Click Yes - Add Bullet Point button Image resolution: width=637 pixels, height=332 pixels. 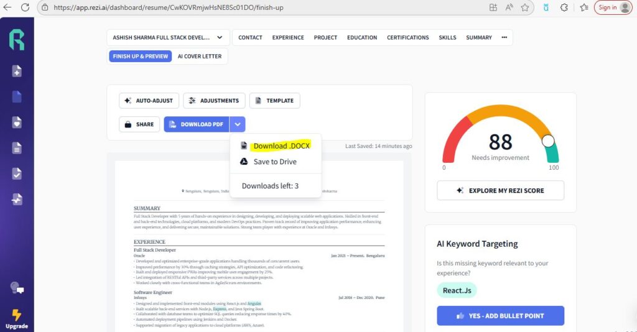(x=500, y=316)
